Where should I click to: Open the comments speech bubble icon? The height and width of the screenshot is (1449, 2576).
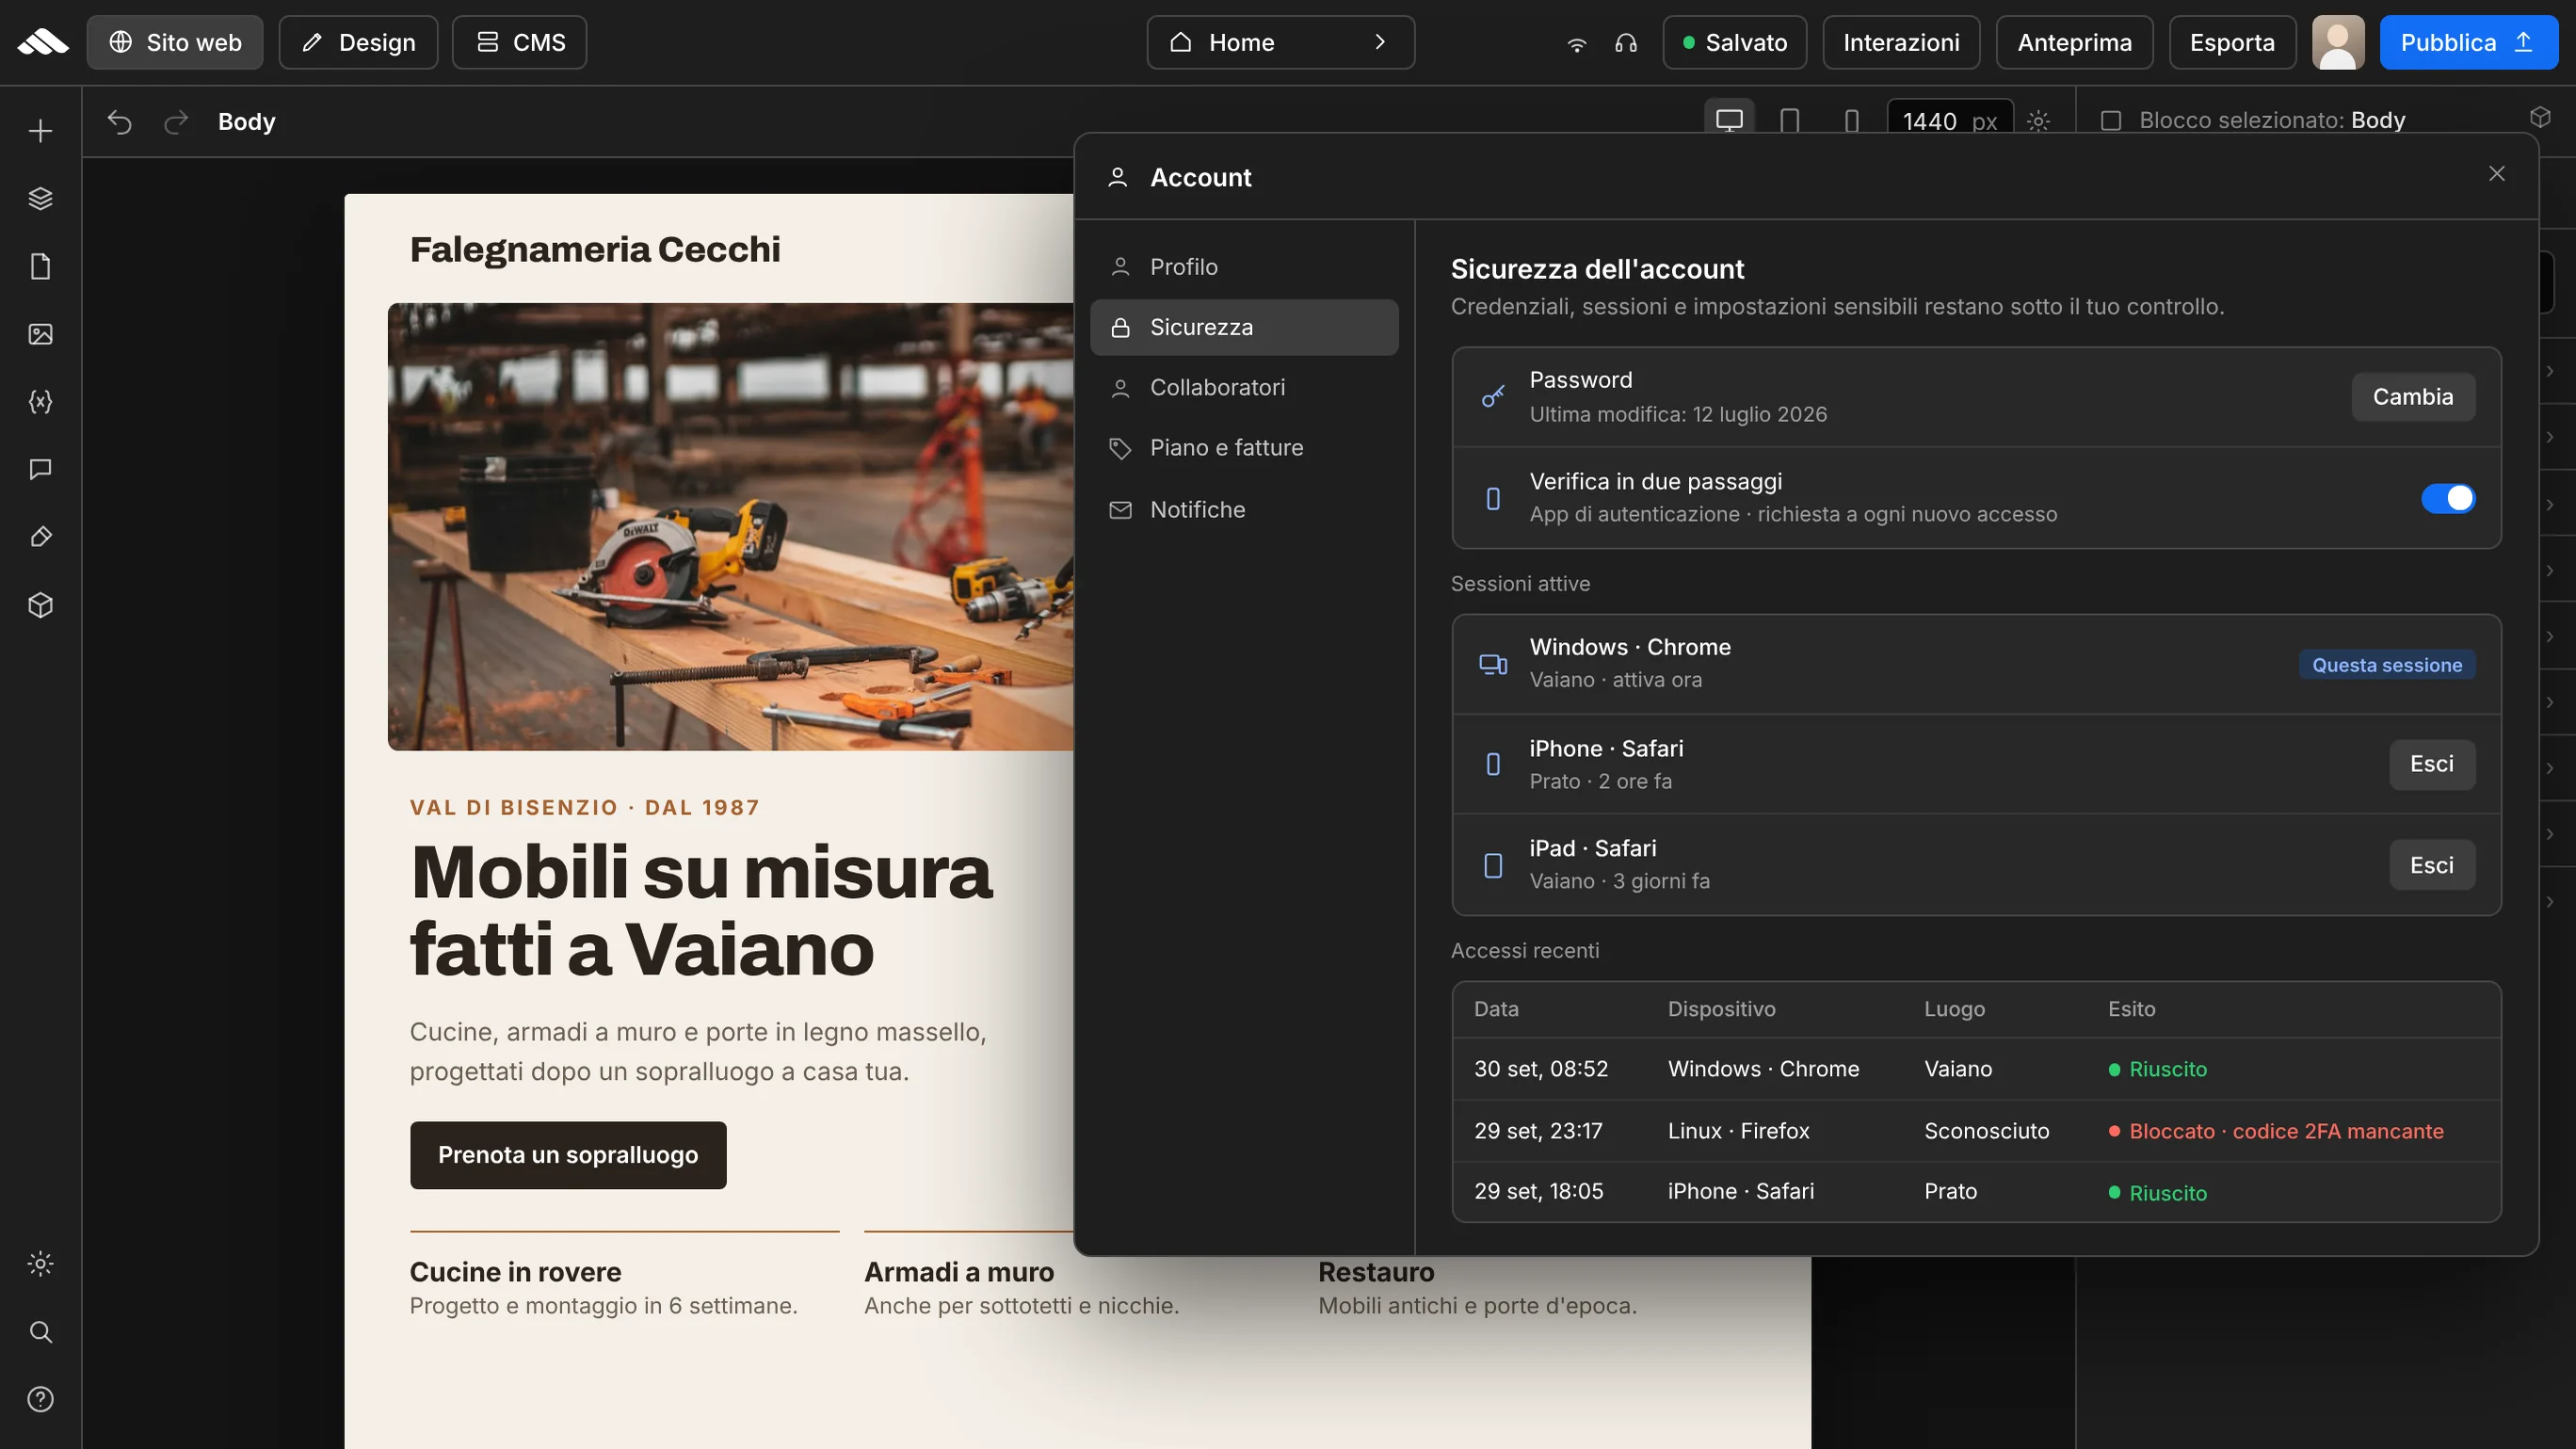[40, 469]
